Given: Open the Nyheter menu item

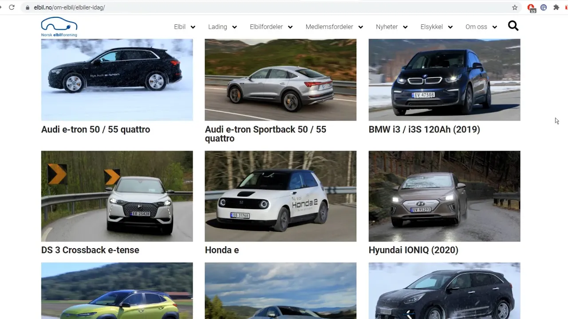Looking at the screenshot, I should [x=387, y=27].
